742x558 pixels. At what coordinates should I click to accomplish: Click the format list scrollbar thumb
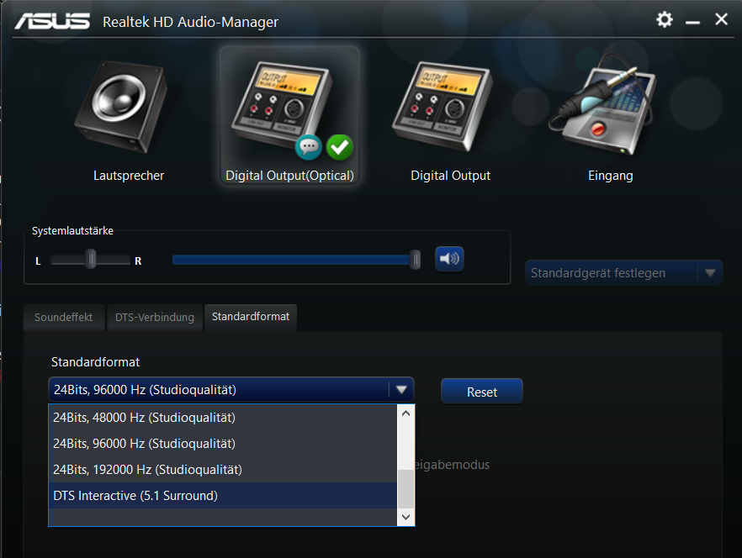coord(405,489)
